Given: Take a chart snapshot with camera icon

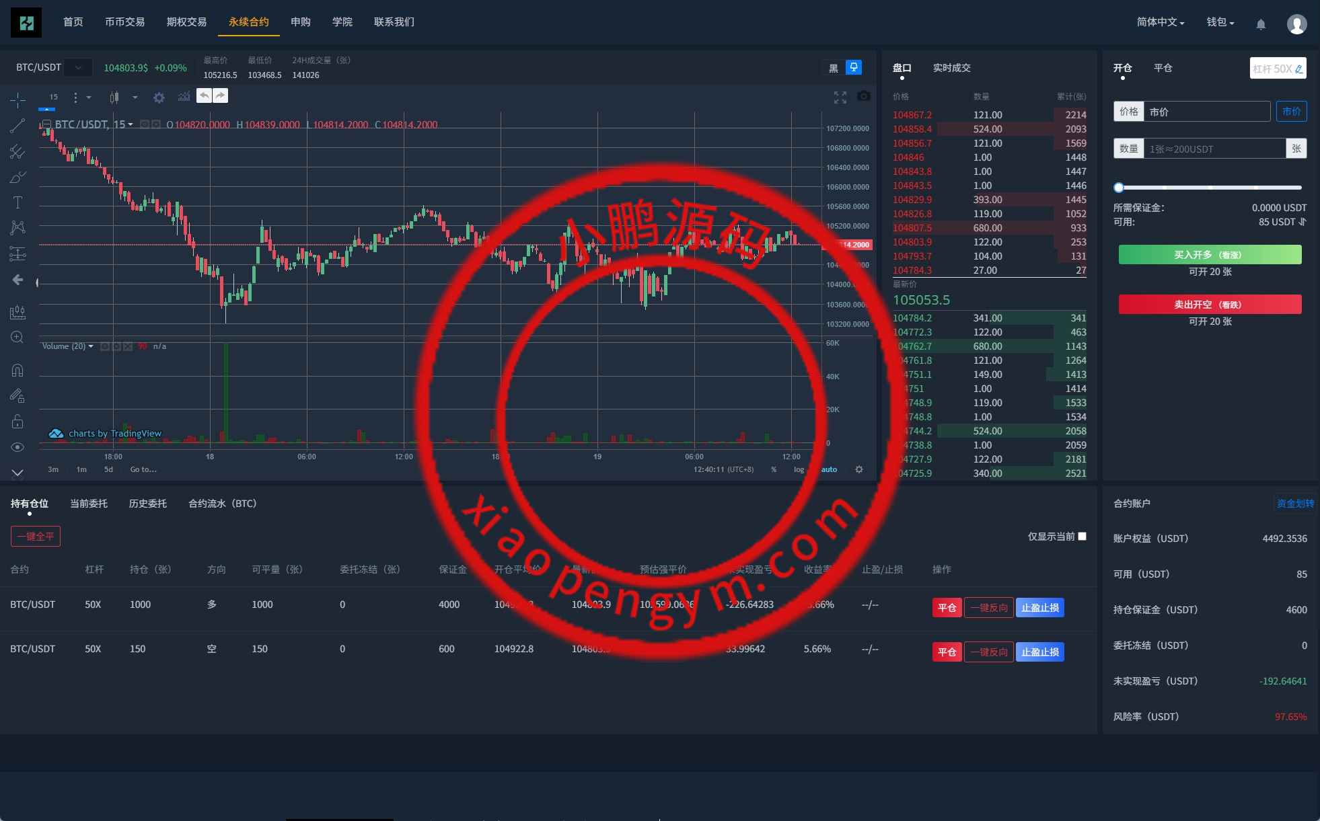Looking at the screenshot, I should click(x=864, y=96).
